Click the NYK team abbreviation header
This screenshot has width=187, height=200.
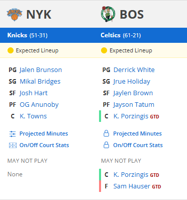[39, 15]
